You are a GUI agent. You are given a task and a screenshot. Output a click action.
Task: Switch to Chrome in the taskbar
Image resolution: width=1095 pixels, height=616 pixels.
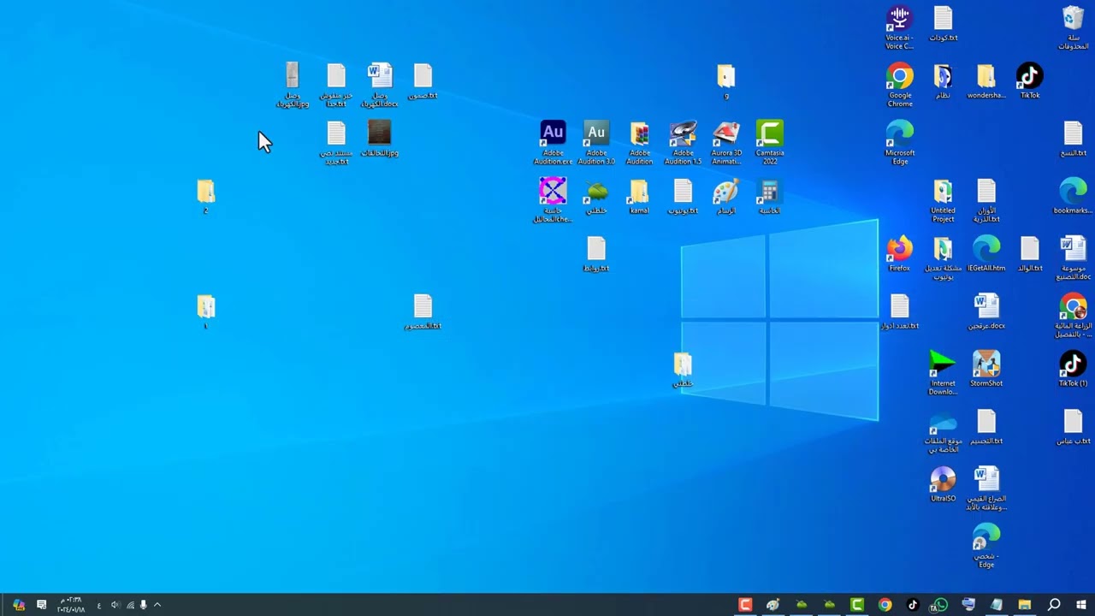pos(885,605)
